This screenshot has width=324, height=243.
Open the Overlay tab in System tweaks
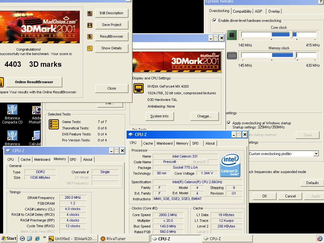pyautogui.click(x=274, y=11)
